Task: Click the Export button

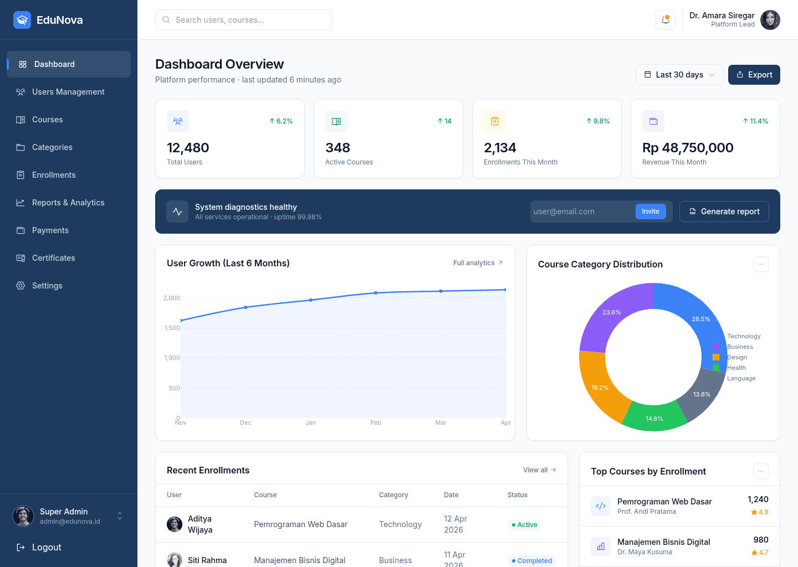Action: coord(754,75)
